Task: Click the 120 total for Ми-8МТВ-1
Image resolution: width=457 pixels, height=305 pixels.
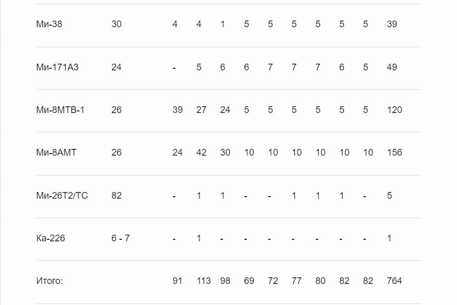Action: (x=394, y=110)
